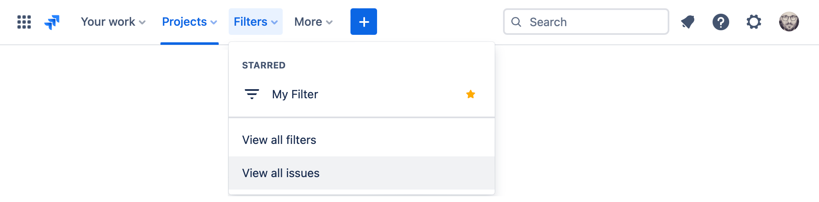Open the help question mark icon
Image resolution: width=819 pixels, height=202 pixels.
click(x=720, y=22)
